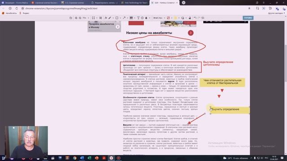Bookmark this page icon
This screenshot has width=287, height=161.
[249, 8]
